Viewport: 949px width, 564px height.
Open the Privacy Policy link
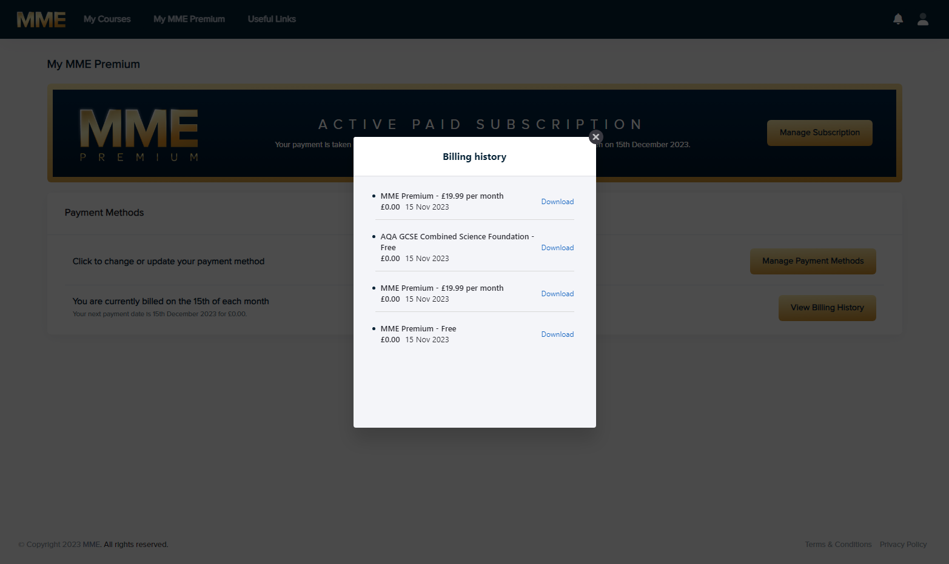[903, 545]
